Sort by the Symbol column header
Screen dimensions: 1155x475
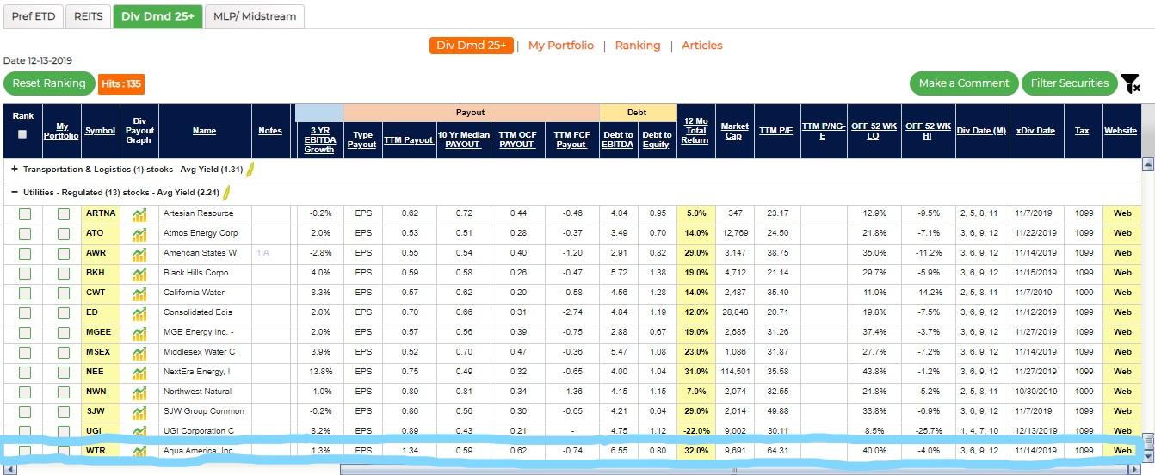(100, 131)
